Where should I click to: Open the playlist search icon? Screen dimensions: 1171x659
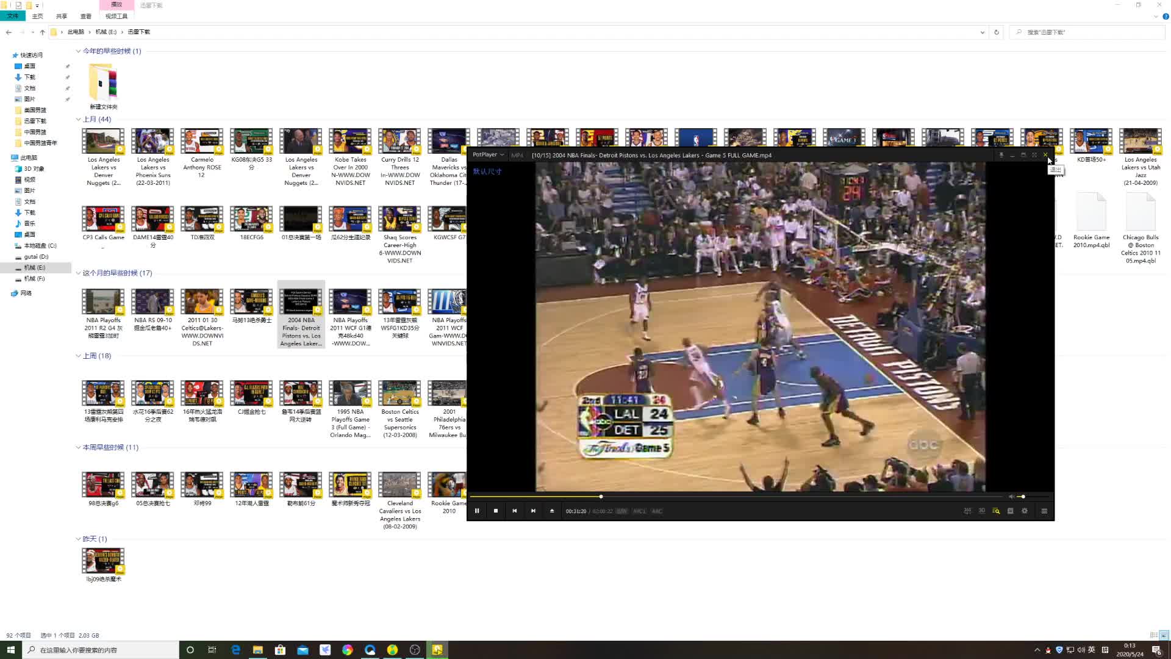pyautogui.click(x=996, y=511)
